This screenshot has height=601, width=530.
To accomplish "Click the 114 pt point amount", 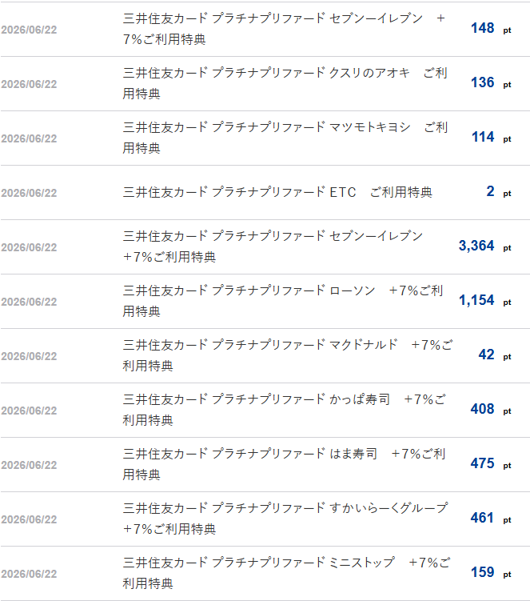I will (x=492, y=137).
